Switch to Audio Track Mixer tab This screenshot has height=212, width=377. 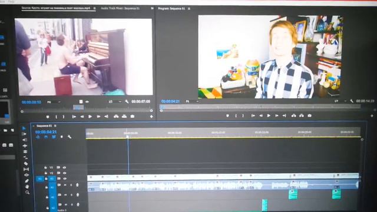point(120,8)
